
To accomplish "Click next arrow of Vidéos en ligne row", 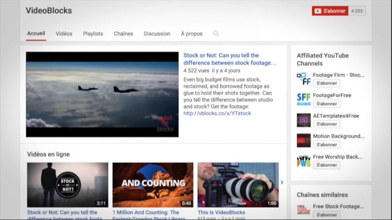I will pyautogui.click(x=282, y=182).
